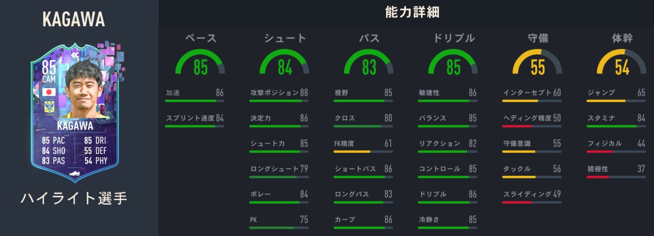654x236 pixels.
Task: Click the ハイライト選手 label
Action: click(x=74, y=199)
